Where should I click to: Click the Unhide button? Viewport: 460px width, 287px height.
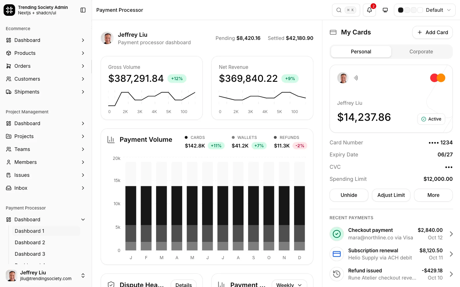[x=349, y=195]
